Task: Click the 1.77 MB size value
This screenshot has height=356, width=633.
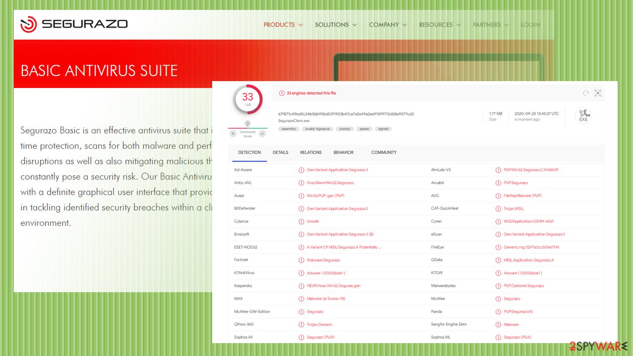Action: coord(496,114)
